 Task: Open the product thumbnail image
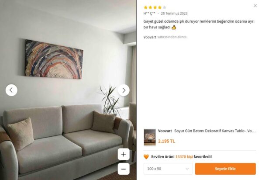coord(150,137)
